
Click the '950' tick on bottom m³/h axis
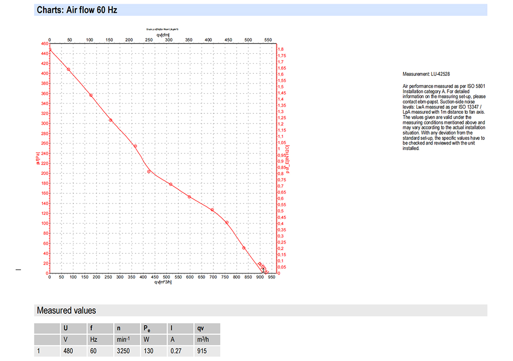pos(271,277)
